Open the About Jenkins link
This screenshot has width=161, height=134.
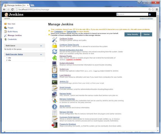[65, 106]
